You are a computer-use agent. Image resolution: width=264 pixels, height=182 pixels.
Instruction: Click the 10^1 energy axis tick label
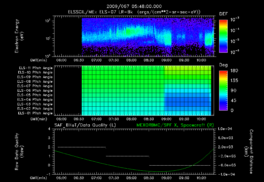(48, 39)
